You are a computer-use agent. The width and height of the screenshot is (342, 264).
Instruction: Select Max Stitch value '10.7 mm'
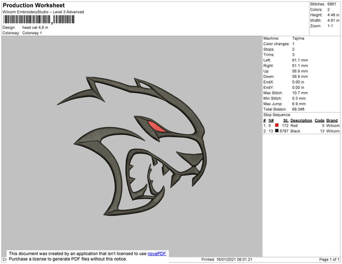(300, 93)
